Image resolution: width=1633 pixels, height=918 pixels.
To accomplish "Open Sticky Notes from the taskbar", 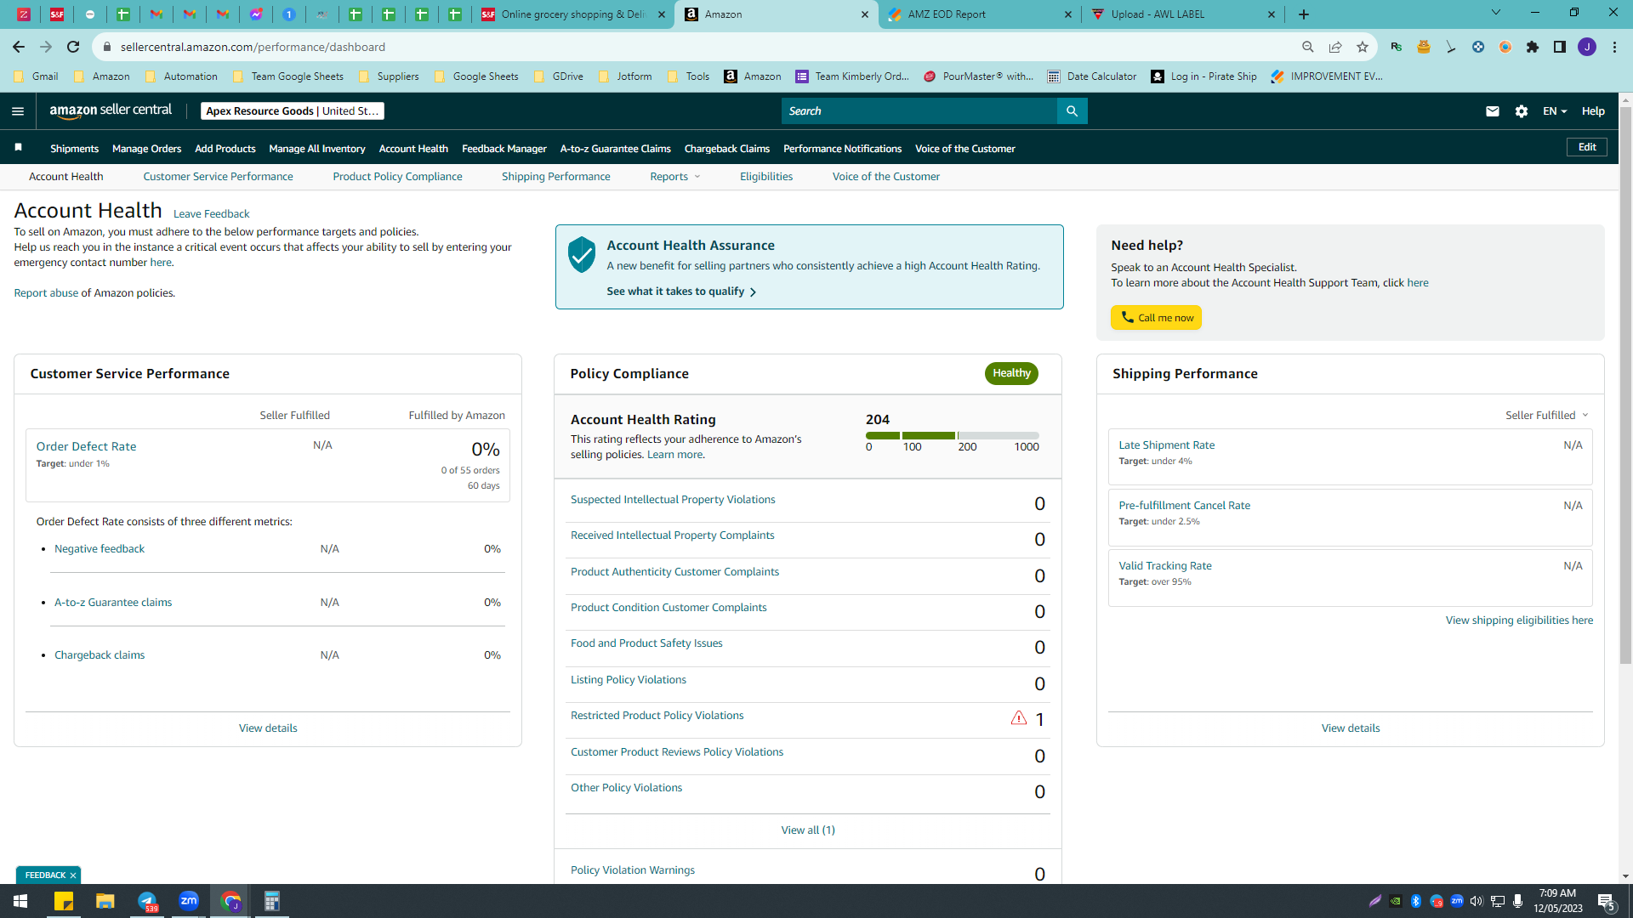I will click(x=64, y=901).
